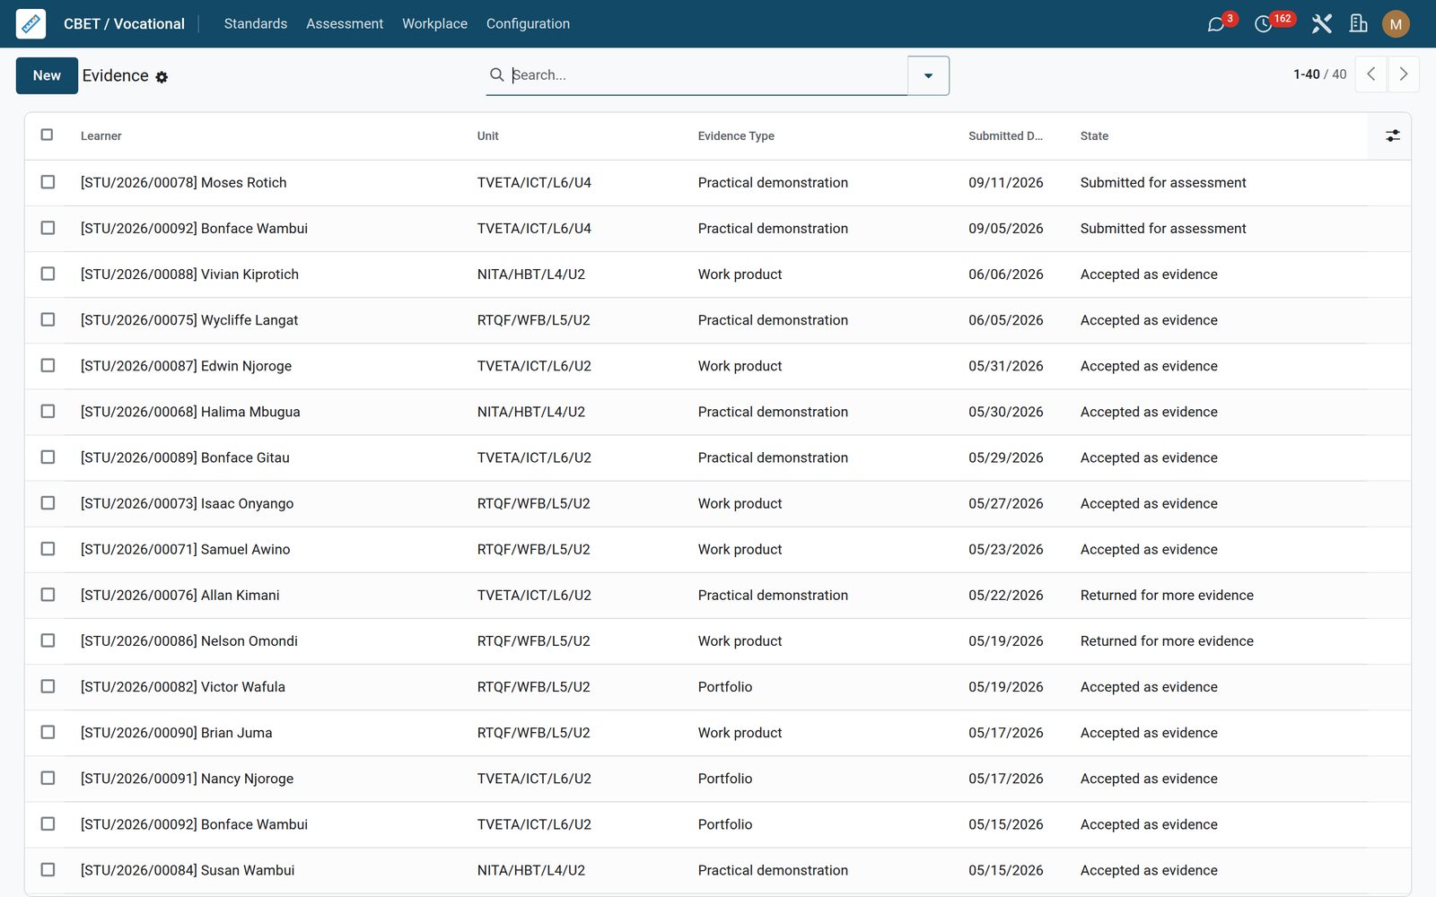Select the Allan Kimani row checkbox
The height and width of the screenshot is (897, 1436).
[48, 595]
